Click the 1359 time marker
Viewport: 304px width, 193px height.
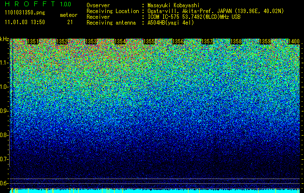click(265, 41)
